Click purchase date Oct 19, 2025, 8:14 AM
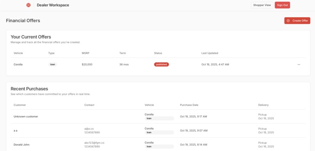The image size is (315, 151). pos(193,145)
